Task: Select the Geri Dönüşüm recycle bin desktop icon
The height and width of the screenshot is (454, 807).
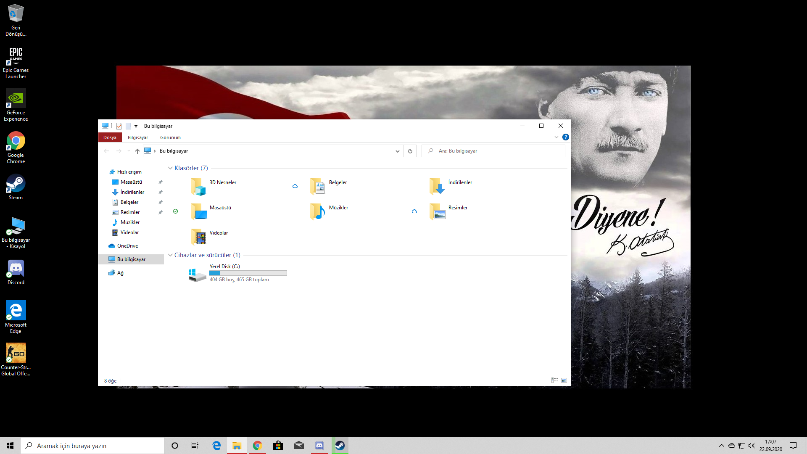Action: click(16, 20)
